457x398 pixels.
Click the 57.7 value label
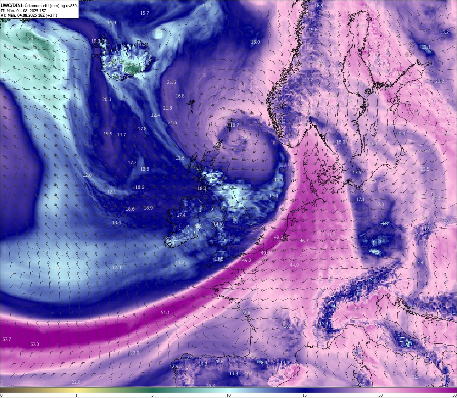pos(6,339)
